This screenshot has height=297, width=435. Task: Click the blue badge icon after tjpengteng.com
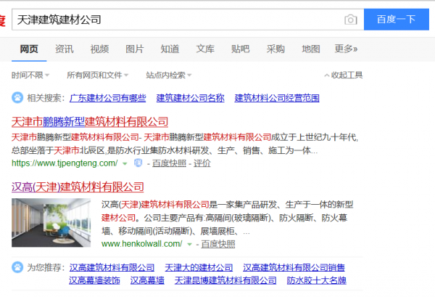point(138,163)
